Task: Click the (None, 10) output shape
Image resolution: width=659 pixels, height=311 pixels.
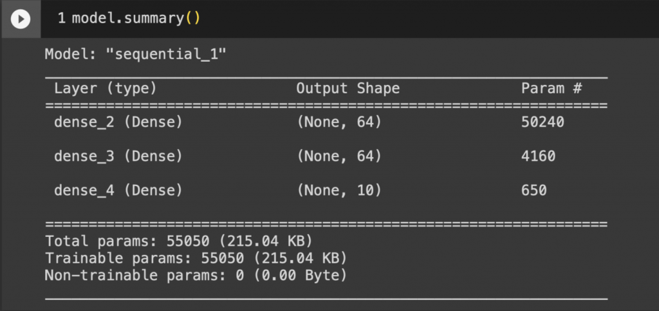Action: coord(339,190)
